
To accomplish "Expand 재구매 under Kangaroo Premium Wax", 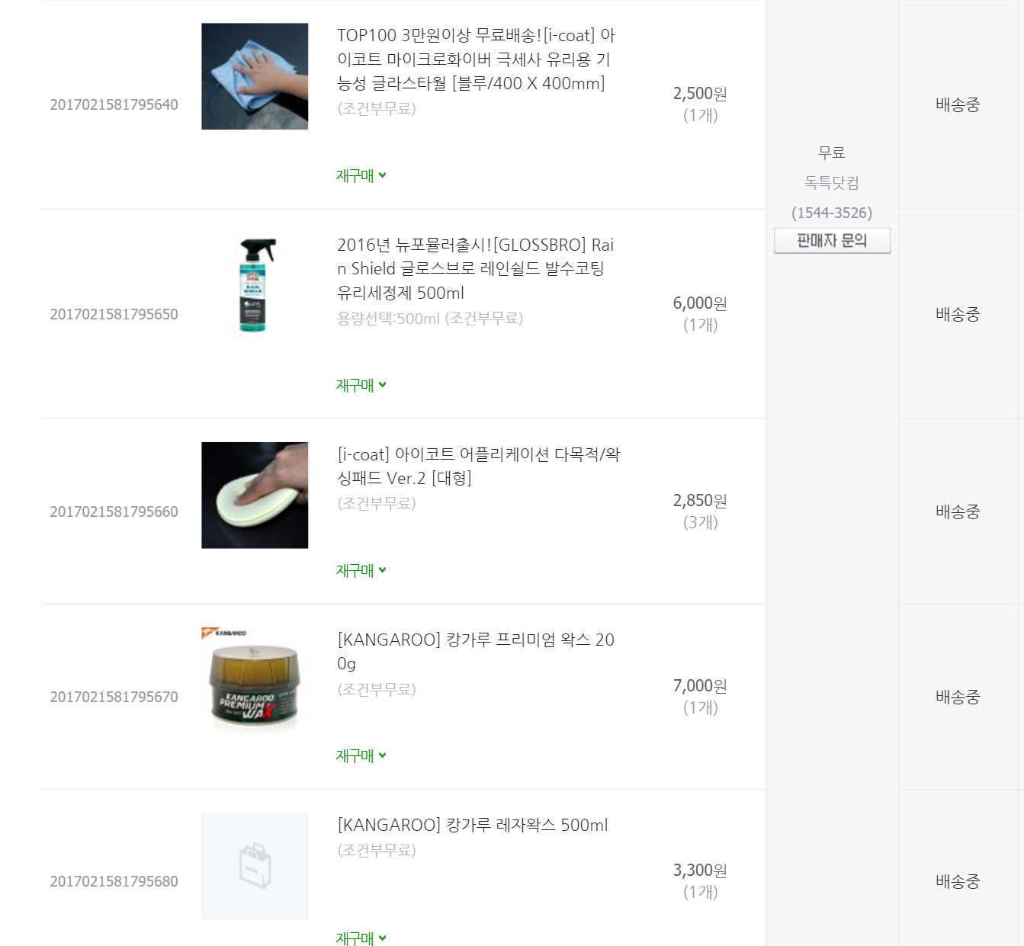I will click(361, 755).
